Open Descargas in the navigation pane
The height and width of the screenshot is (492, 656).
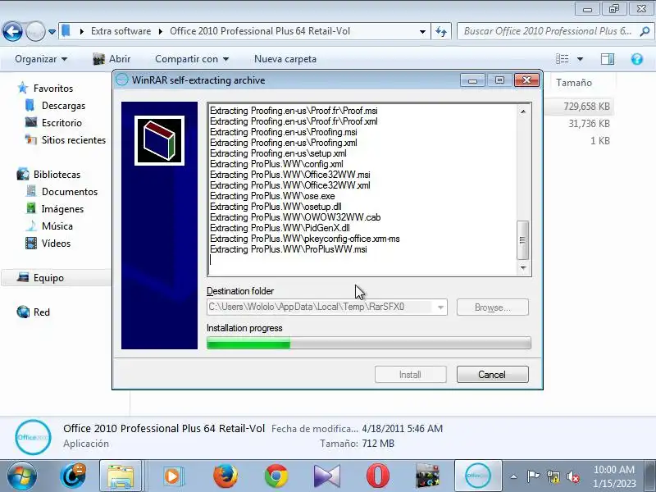click(64, 106)
